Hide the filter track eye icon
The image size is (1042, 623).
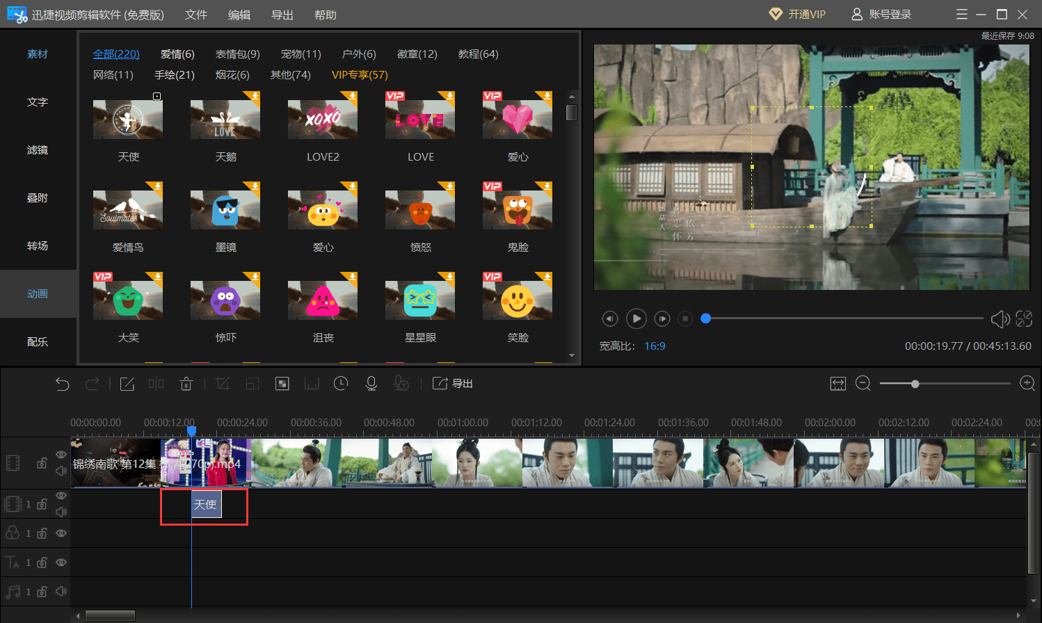click(x=61, y=533)
